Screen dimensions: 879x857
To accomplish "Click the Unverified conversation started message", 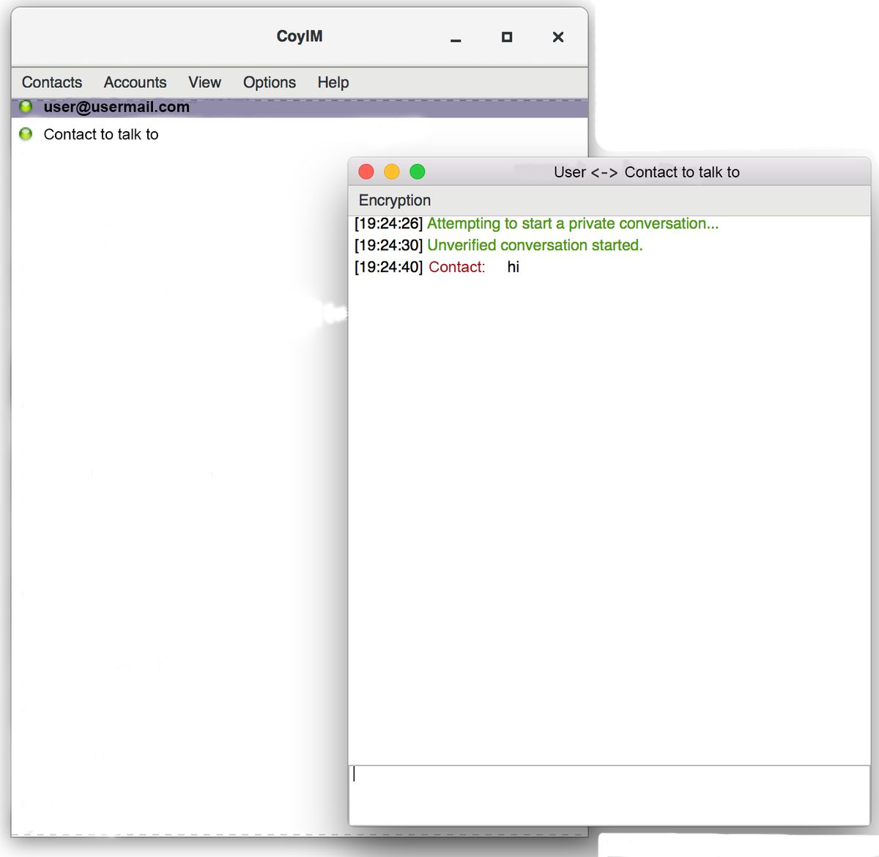I will (533, 245).
